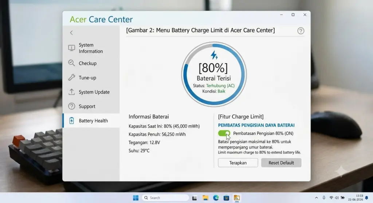Open the Windows Start menu
The height and width of the screenshot is (203, 373).
pos(136,198)
